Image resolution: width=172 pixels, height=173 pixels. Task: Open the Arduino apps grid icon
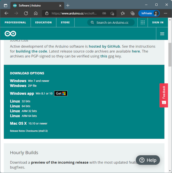point(142,22)
